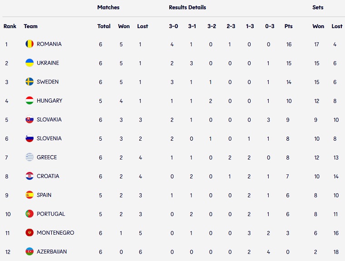Click the Sets group header

pos(318,8)
